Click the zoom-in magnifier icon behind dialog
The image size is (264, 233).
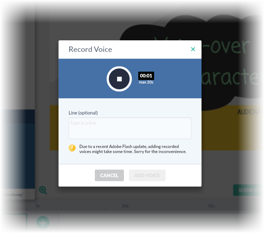tap(43, 190)
